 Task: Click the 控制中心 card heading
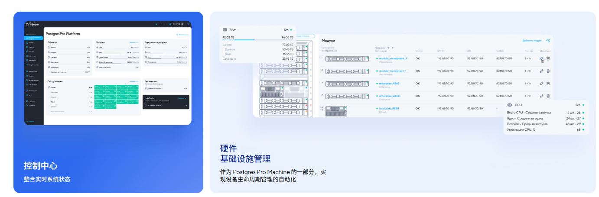point(40,166)
